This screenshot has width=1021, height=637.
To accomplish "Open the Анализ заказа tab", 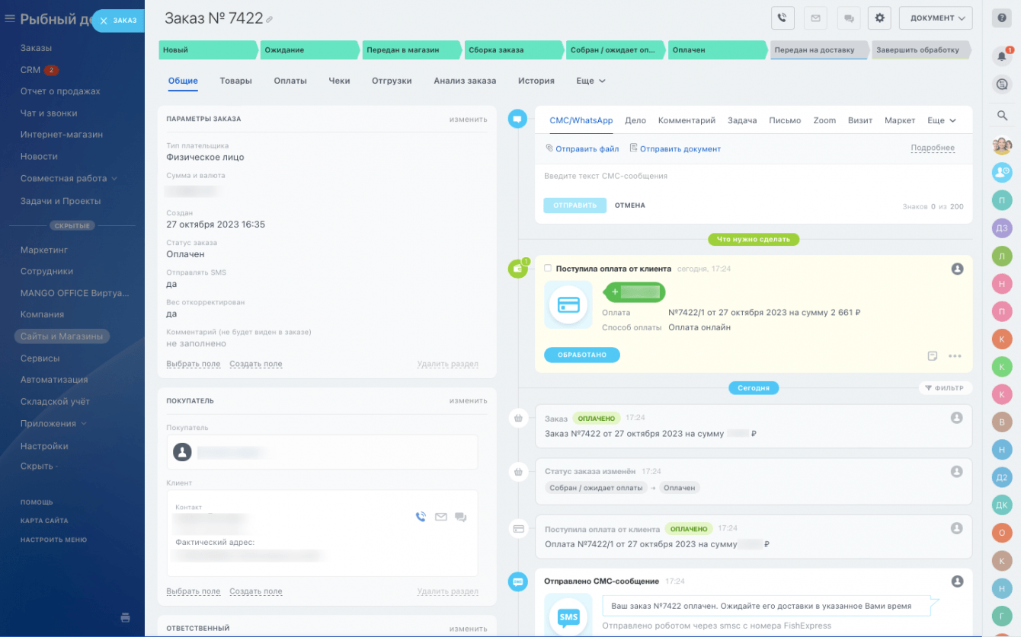I will [x=465, y=81].
